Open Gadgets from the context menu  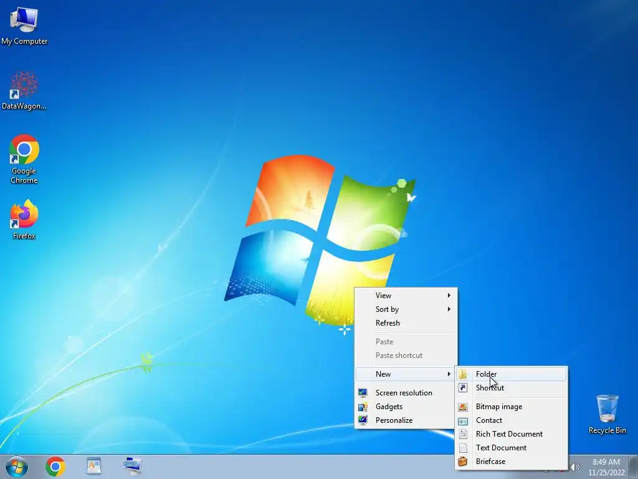click(x=406, y=407)
